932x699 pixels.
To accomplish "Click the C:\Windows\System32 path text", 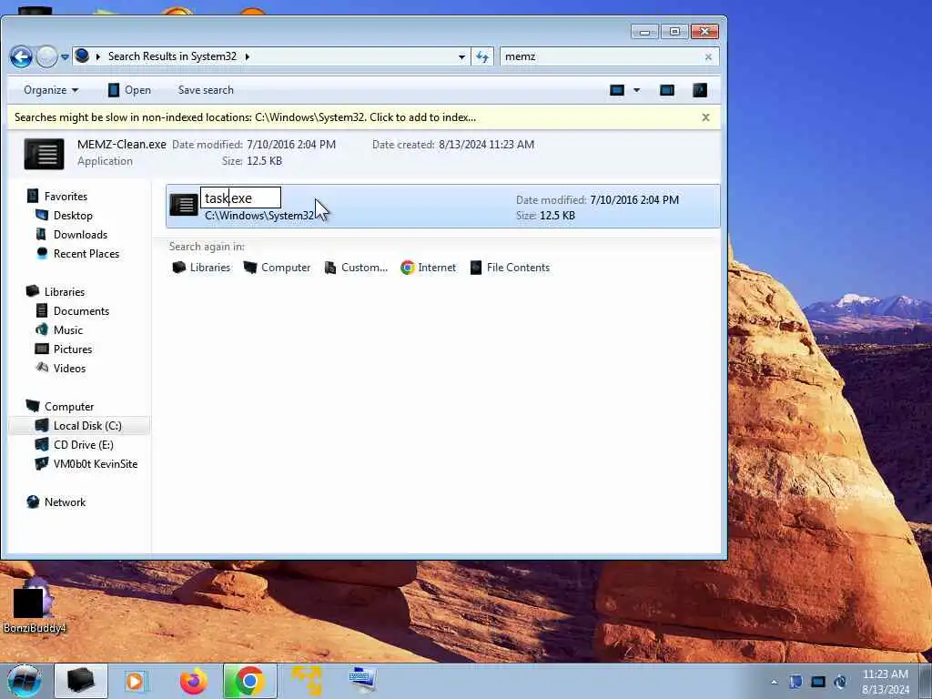I will 259,216.
